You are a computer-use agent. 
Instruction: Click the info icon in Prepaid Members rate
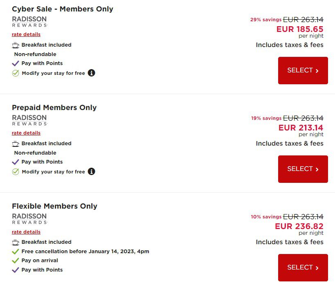click(x=92, y=171)
